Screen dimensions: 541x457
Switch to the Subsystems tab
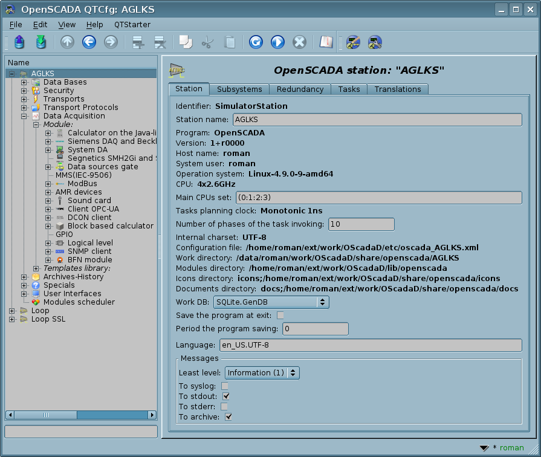[x=239, y=89]
